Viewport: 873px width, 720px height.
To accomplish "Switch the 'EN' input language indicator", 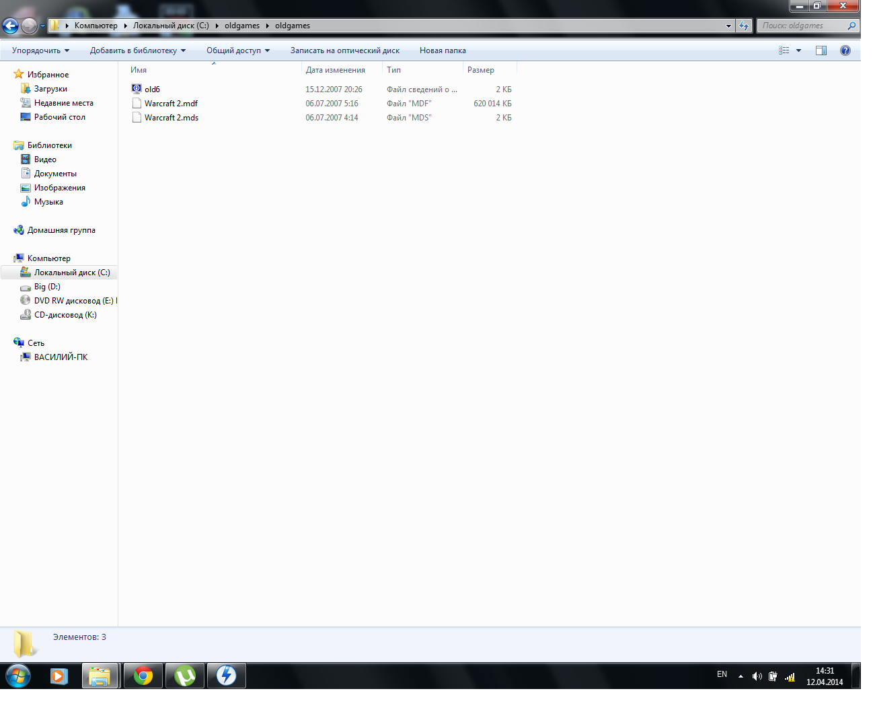I will pyautogui.click(x=722, y=674).
